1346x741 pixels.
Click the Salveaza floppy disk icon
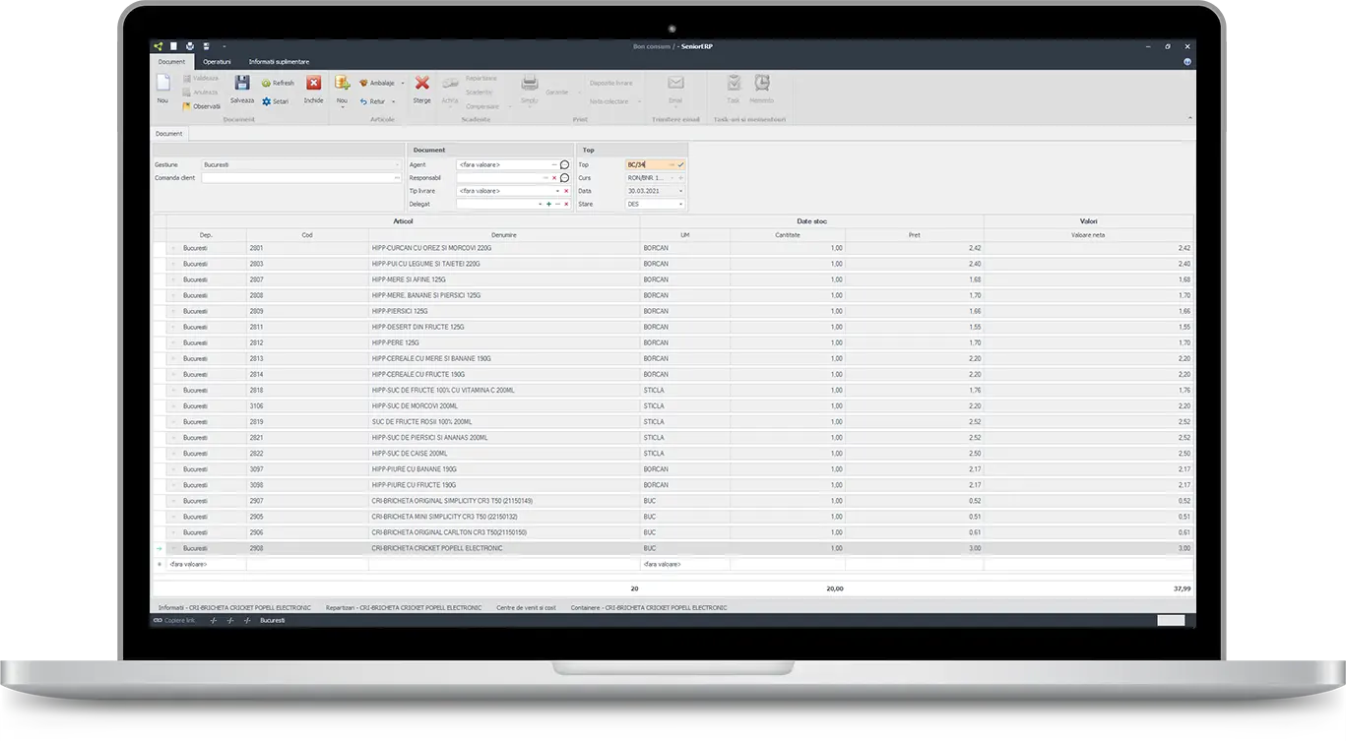(x=242, y=84)
